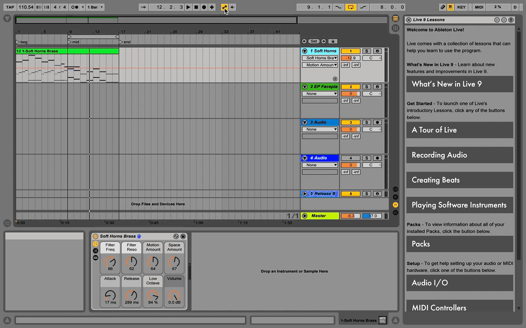
Task: Toggle the Lock Envelopes button
Action: (333, 41)
